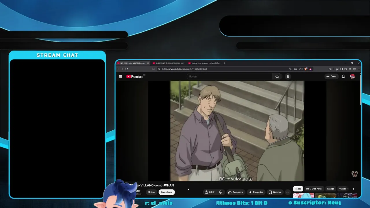Click the Crear create button

[x=331, y=77]
